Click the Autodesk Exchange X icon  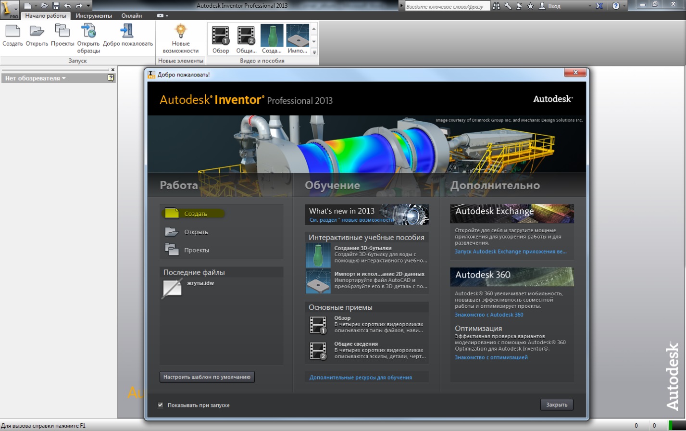pos(599,6)
